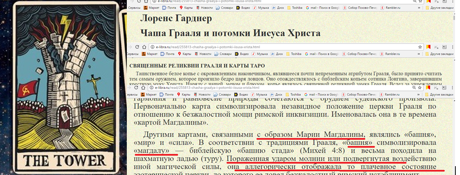The height and width of the screenshot is (175, 460).
Task: Go home via middle browser toolbar house icon
Action: point(144,47)
